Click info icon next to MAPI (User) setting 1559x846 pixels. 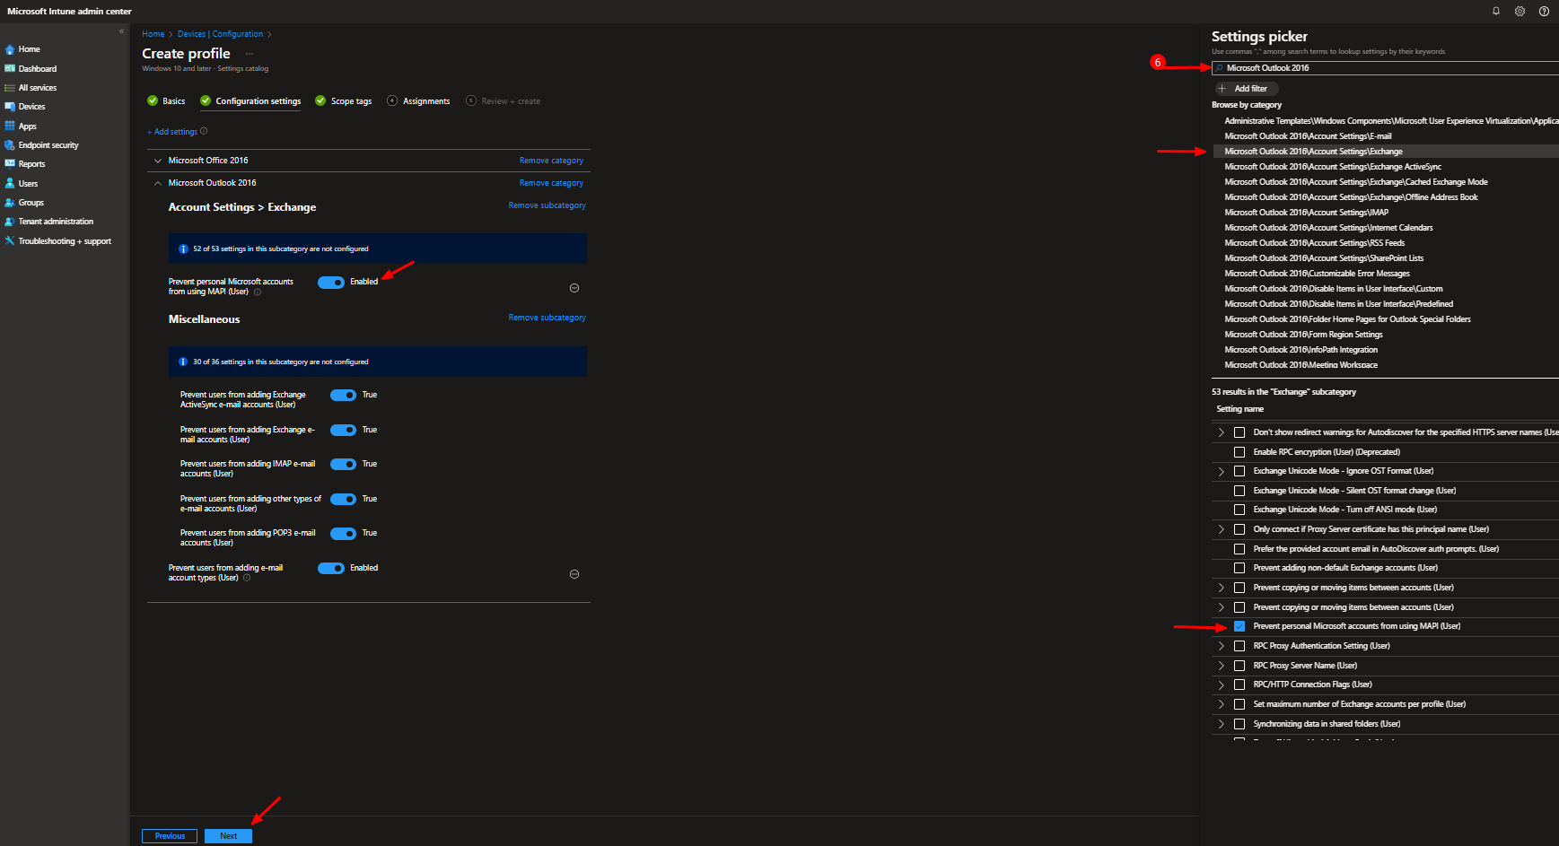[258, 292]
